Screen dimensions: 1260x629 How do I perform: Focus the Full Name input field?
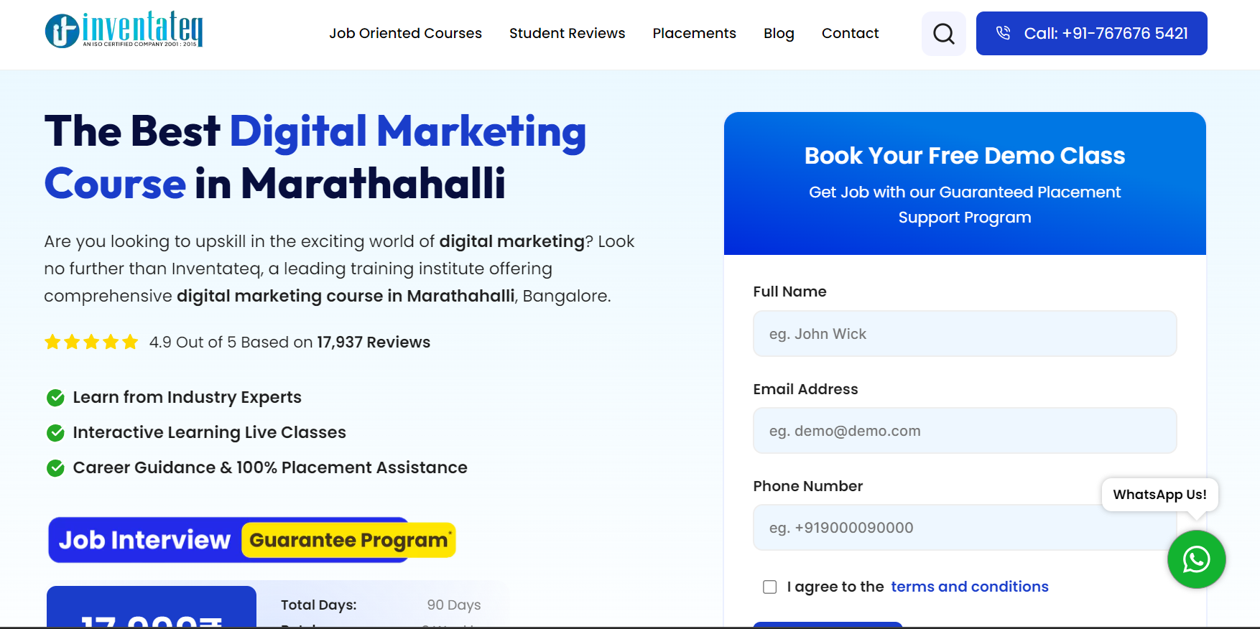965,334
